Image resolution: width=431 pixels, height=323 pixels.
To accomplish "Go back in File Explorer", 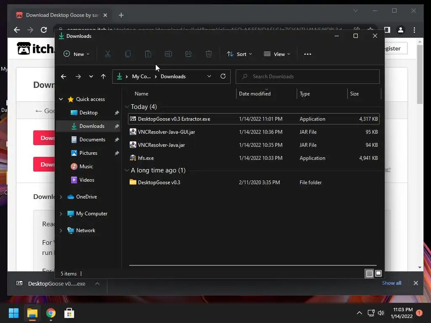I will pyautogui.click(x=64, y=77).
